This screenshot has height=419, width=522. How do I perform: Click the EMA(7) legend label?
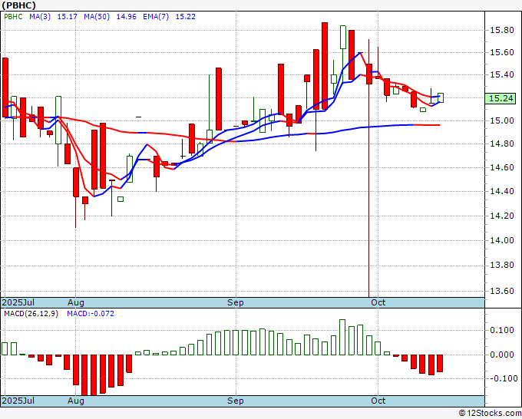156,17
